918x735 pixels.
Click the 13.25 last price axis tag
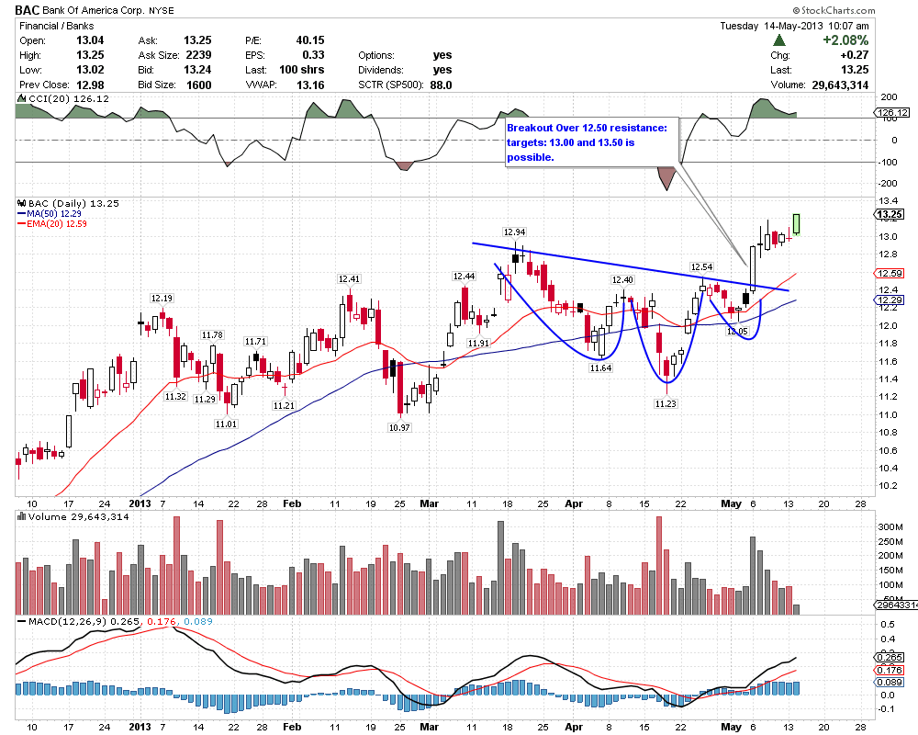(890, 214)
